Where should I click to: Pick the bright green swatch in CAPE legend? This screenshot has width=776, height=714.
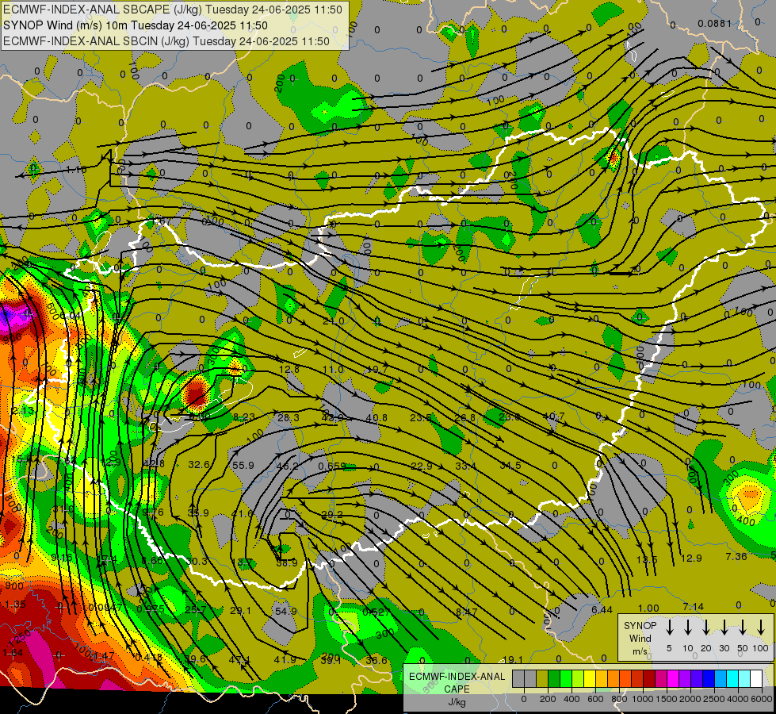tap(566, 678)
